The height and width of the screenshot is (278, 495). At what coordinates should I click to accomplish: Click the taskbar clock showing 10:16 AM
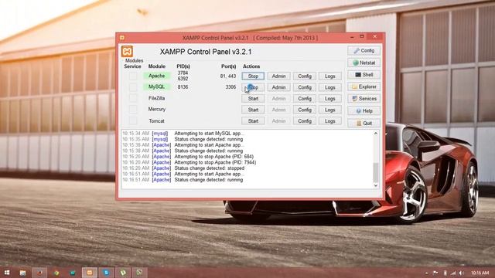point(480,273)
